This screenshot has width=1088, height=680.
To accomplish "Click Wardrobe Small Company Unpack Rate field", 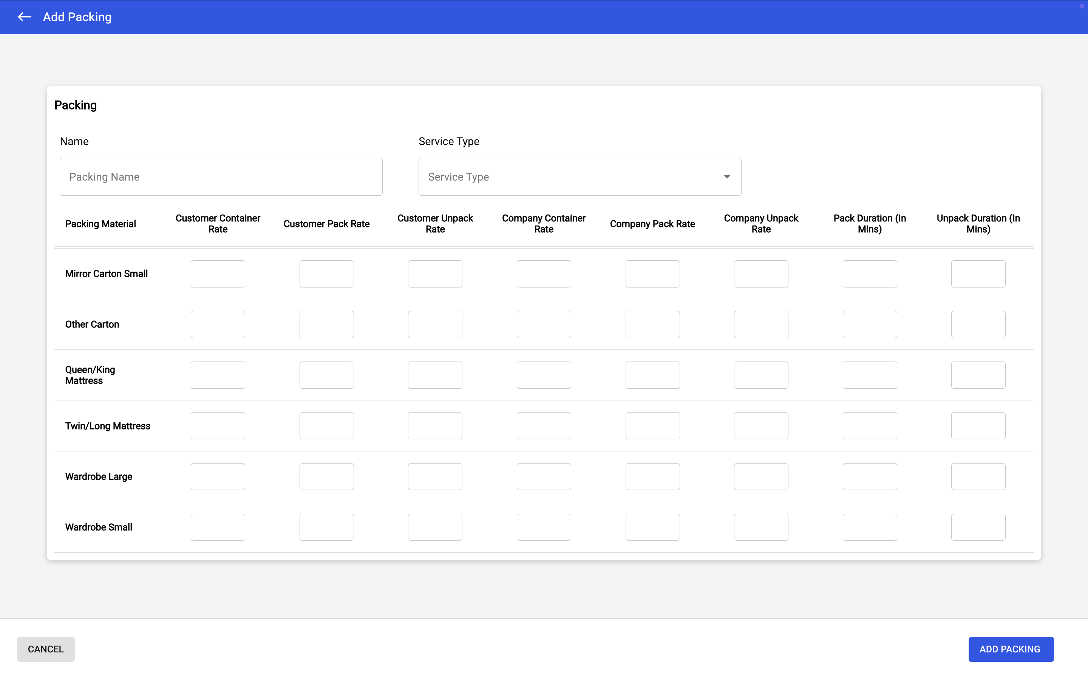I will (761, 527).
